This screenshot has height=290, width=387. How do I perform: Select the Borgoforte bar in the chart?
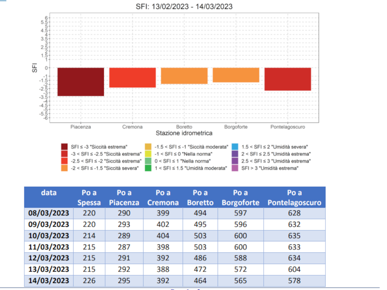pyautogui.click(x=236, y=75)
